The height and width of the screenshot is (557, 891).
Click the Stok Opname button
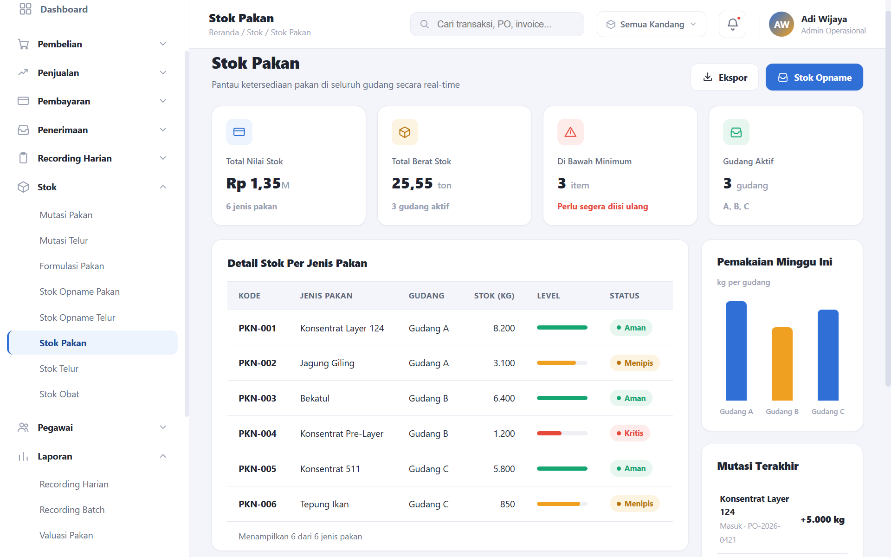point(814,77)
